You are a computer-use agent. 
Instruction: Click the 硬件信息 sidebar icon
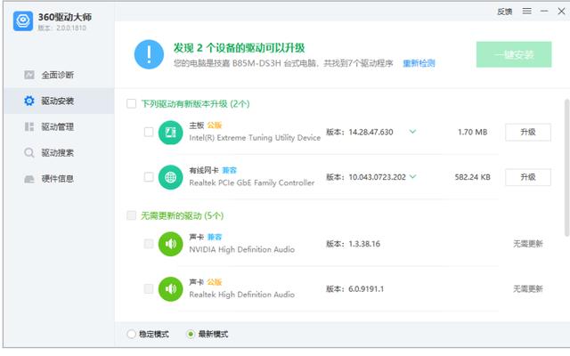click(29, 179)
